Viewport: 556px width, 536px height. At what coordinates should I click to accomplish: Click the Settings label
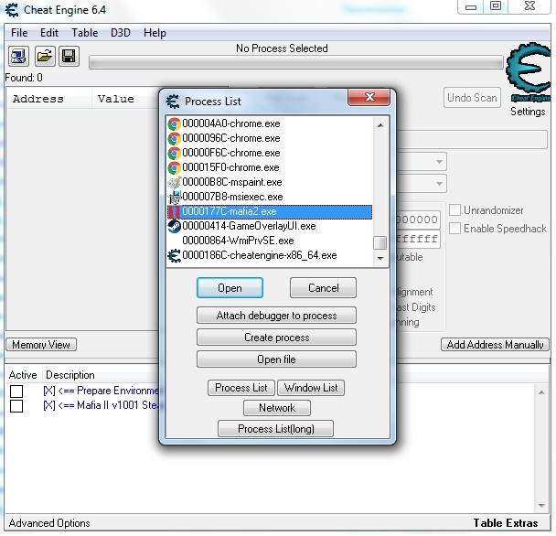(x=528, y=112)
